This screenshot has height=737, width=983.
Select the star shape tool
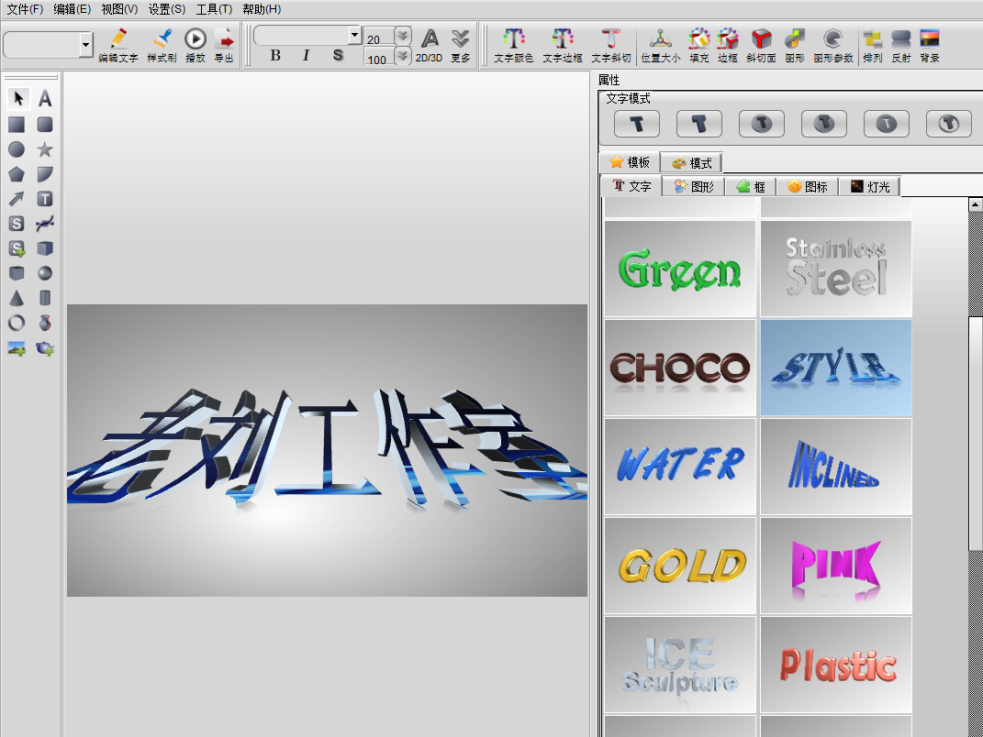pyautogui.click(x=45, y=149)
